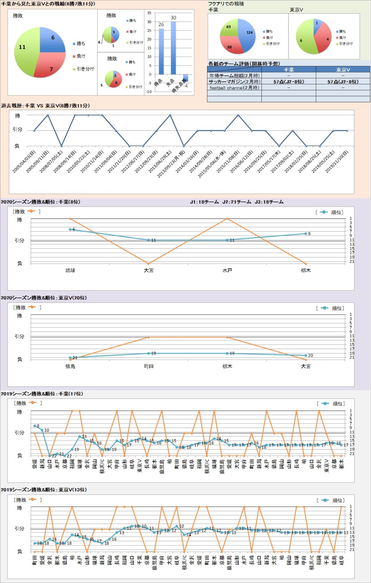371x583 pixels.
Task: Click the サッカーマガジン(2月時) table row label
Action: tap(234, 82)
